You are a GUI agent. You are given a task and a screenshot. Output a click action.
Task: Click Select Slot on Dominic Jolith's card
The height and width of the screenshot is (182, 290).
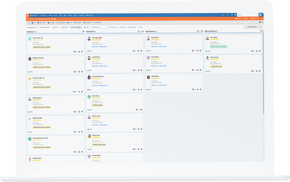95,125
